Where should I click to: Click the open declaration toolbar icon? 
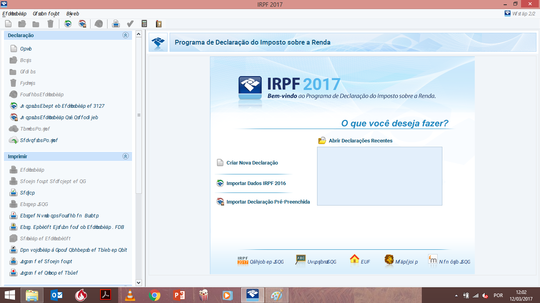tap(22, 24)
